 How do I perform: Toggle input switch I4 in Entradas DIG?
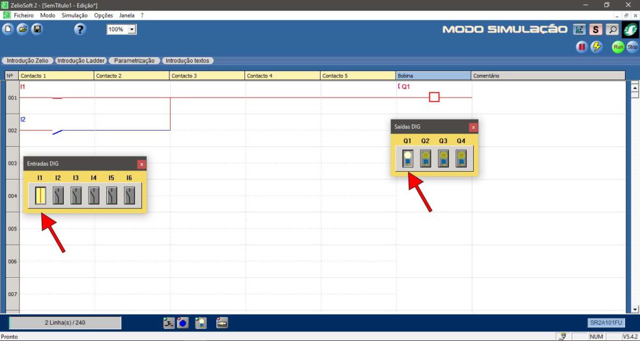[94, 196]
